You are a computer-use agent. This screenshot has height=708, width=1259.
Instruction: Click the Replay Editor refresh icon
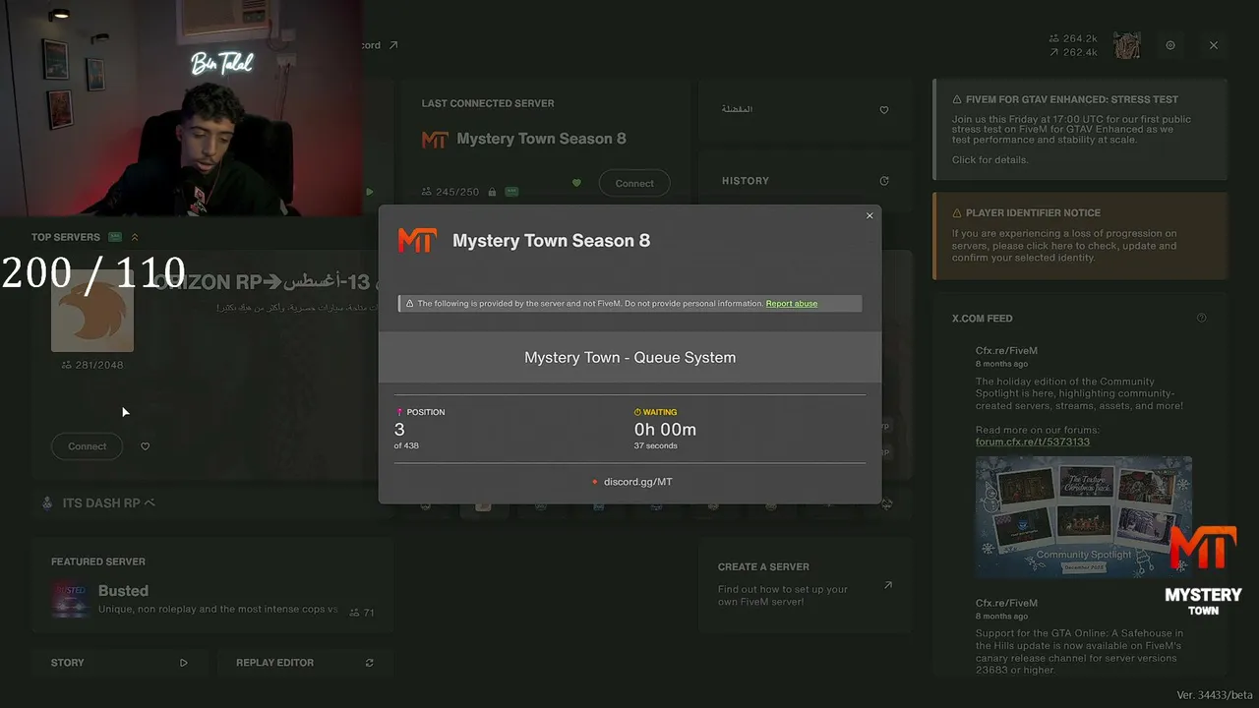370,663
